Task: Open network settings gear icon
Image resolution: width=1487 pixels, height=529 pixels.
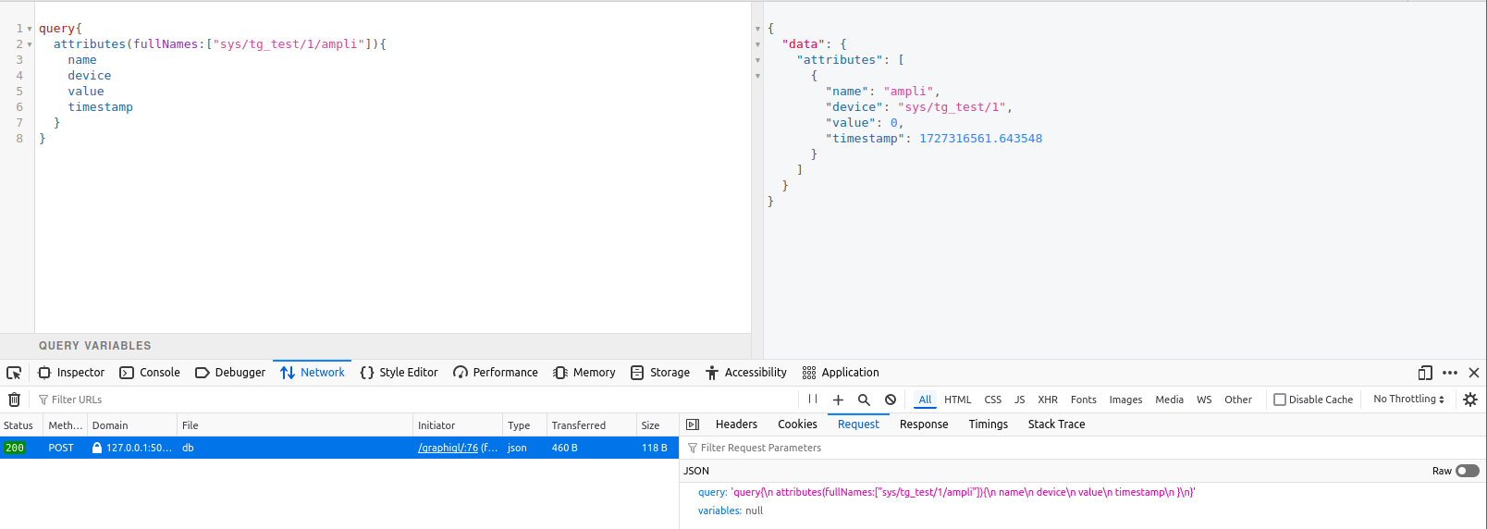Action: tap(1470, 400)
